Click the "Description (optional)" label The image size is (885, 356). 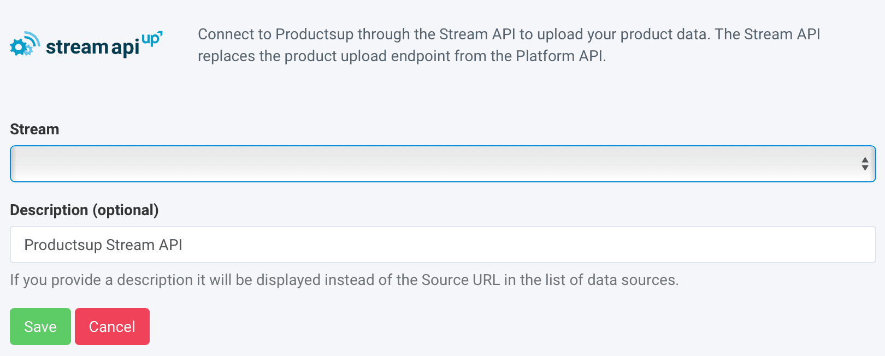click(x=84, y=210)
